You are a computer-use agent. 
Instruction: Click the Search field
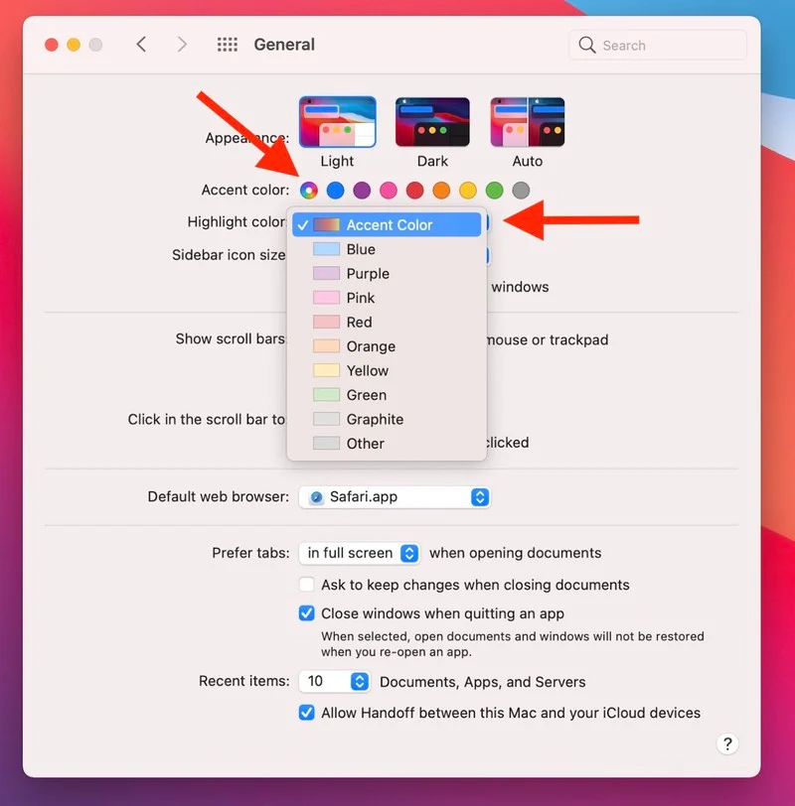(x=658, y=46)
